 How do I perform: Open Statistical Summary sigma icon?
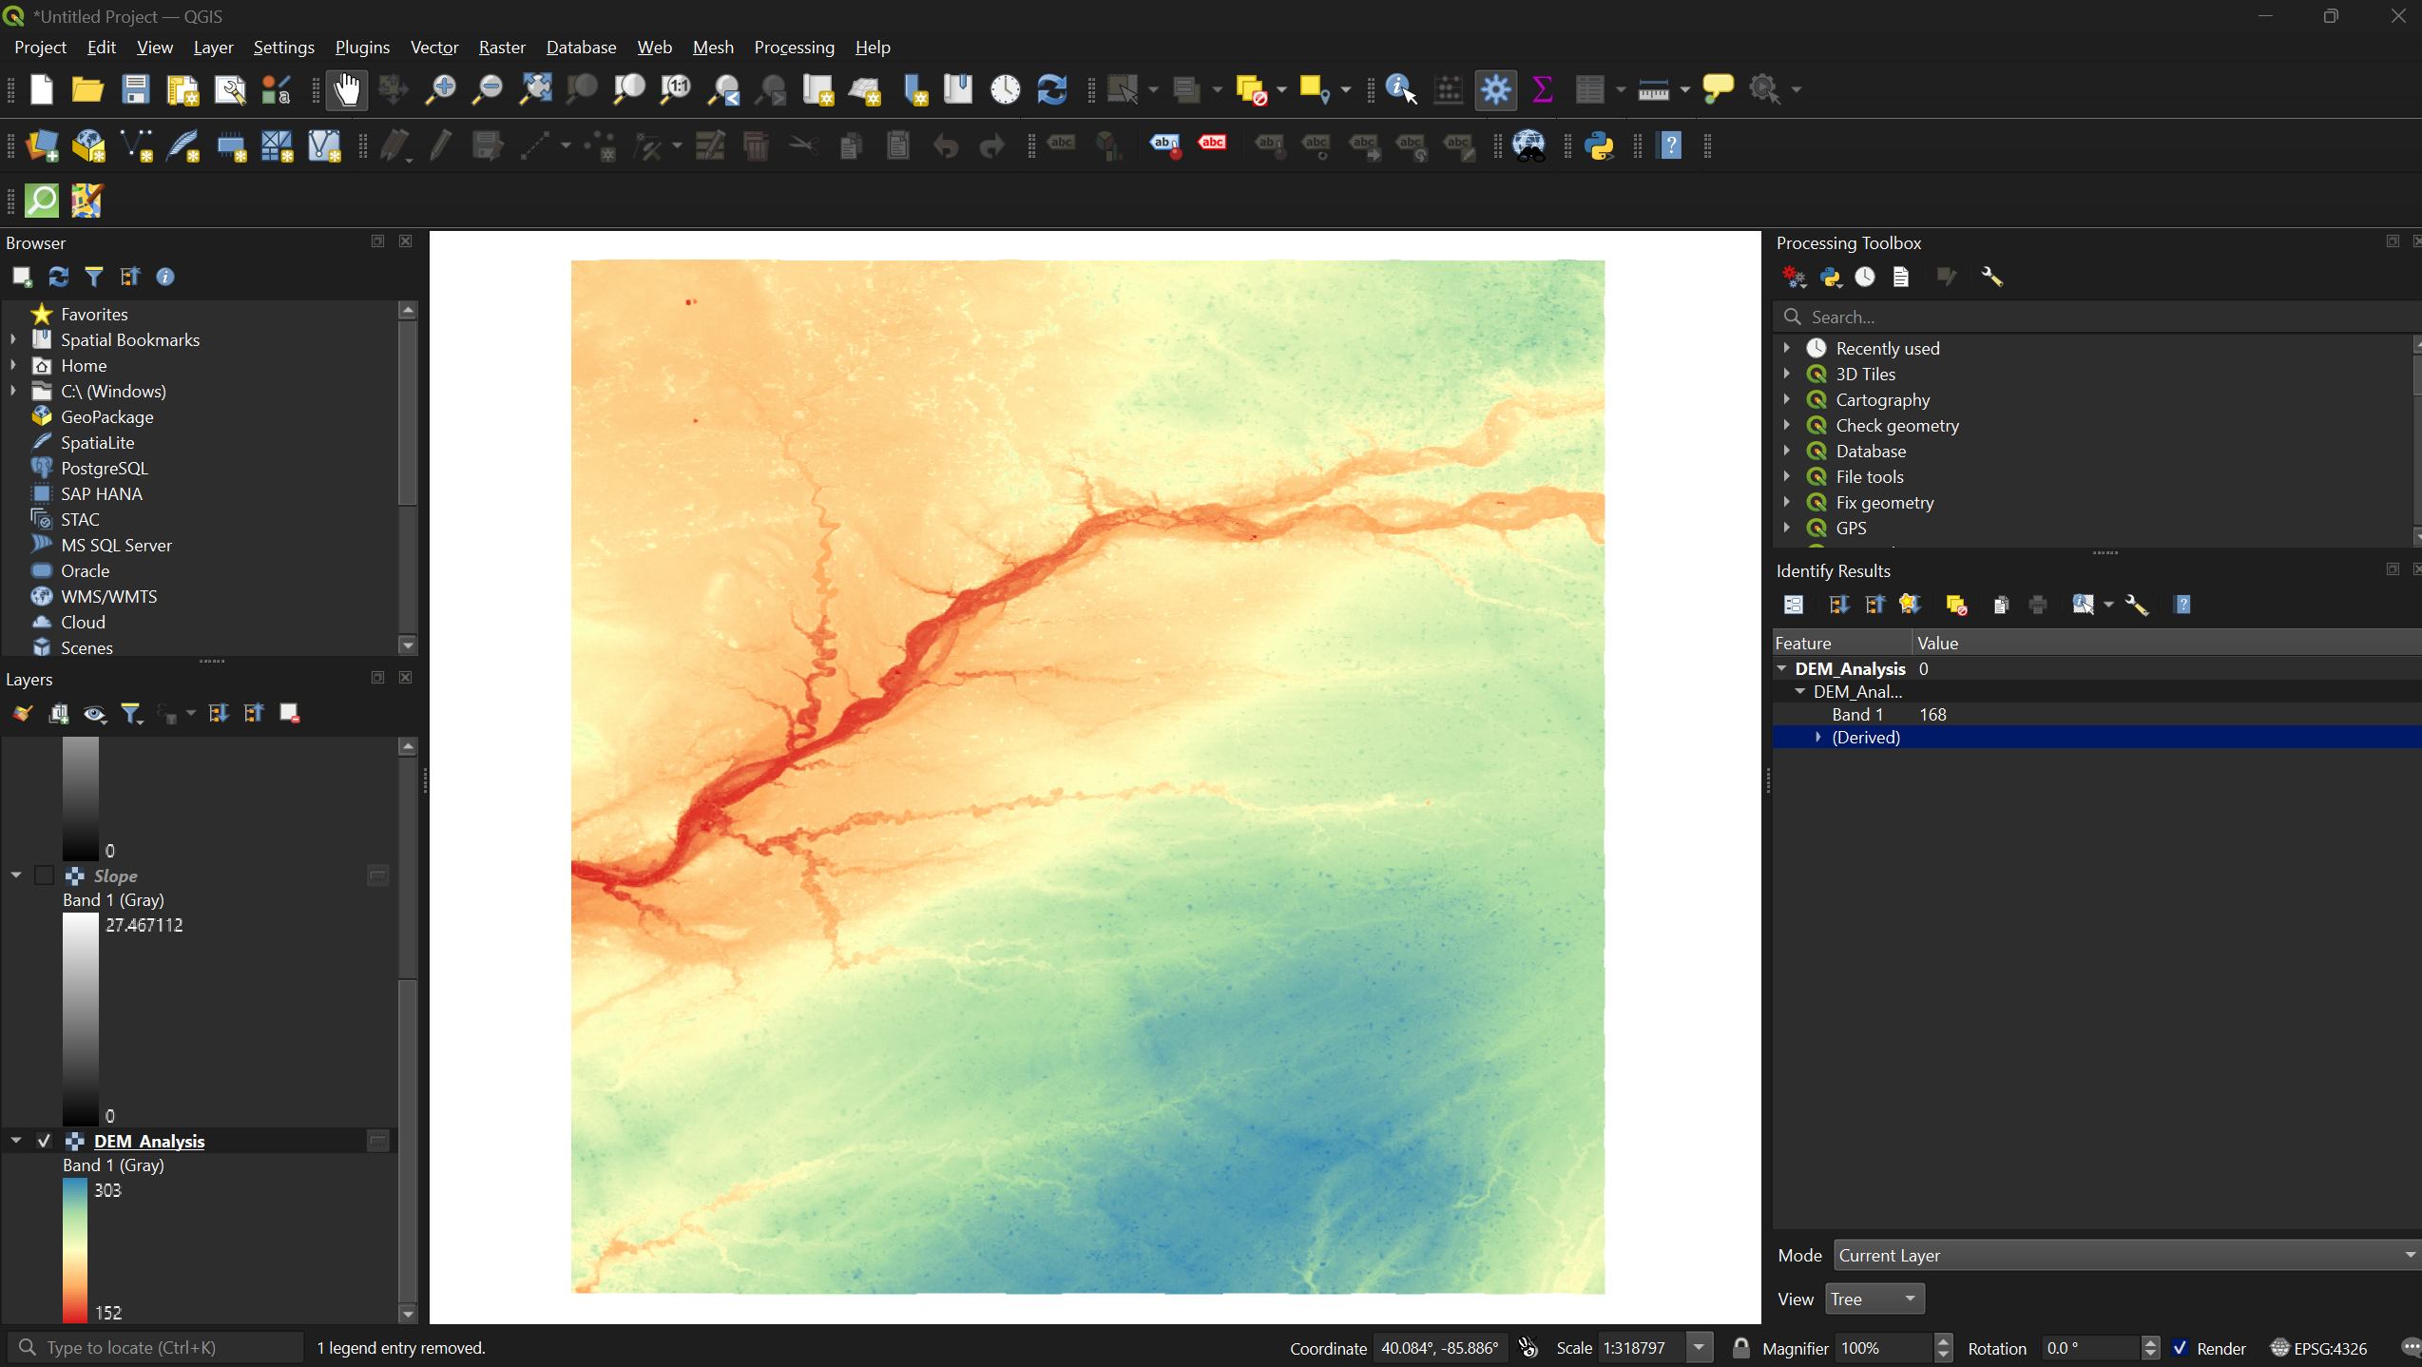(x=1543, y=90)
